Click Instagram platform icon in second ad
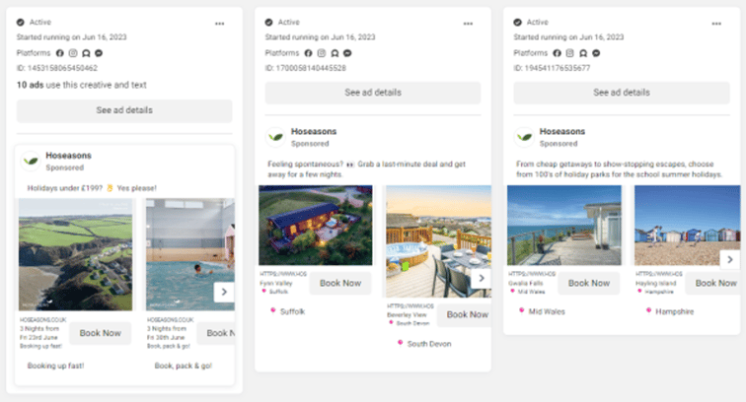Screen dimensions: 746x402 (322, 53)
